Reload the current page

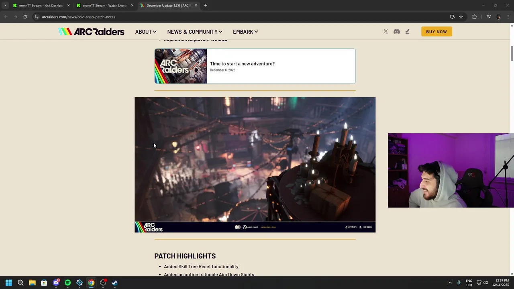coord(25,17)
